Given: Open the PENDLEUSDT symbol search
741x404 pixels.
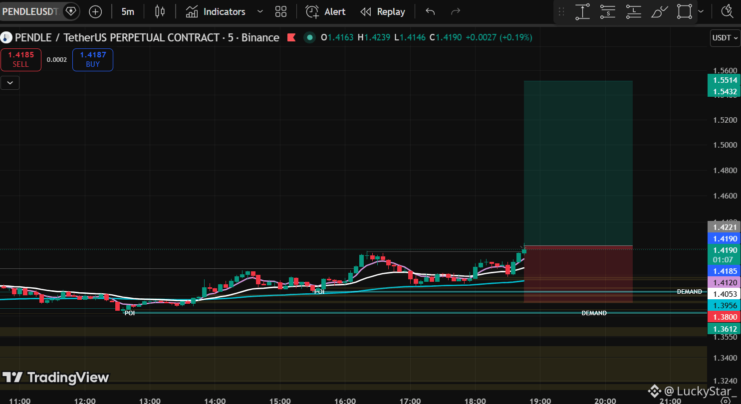Looking at the screenshot, I should tap(30, 11).
